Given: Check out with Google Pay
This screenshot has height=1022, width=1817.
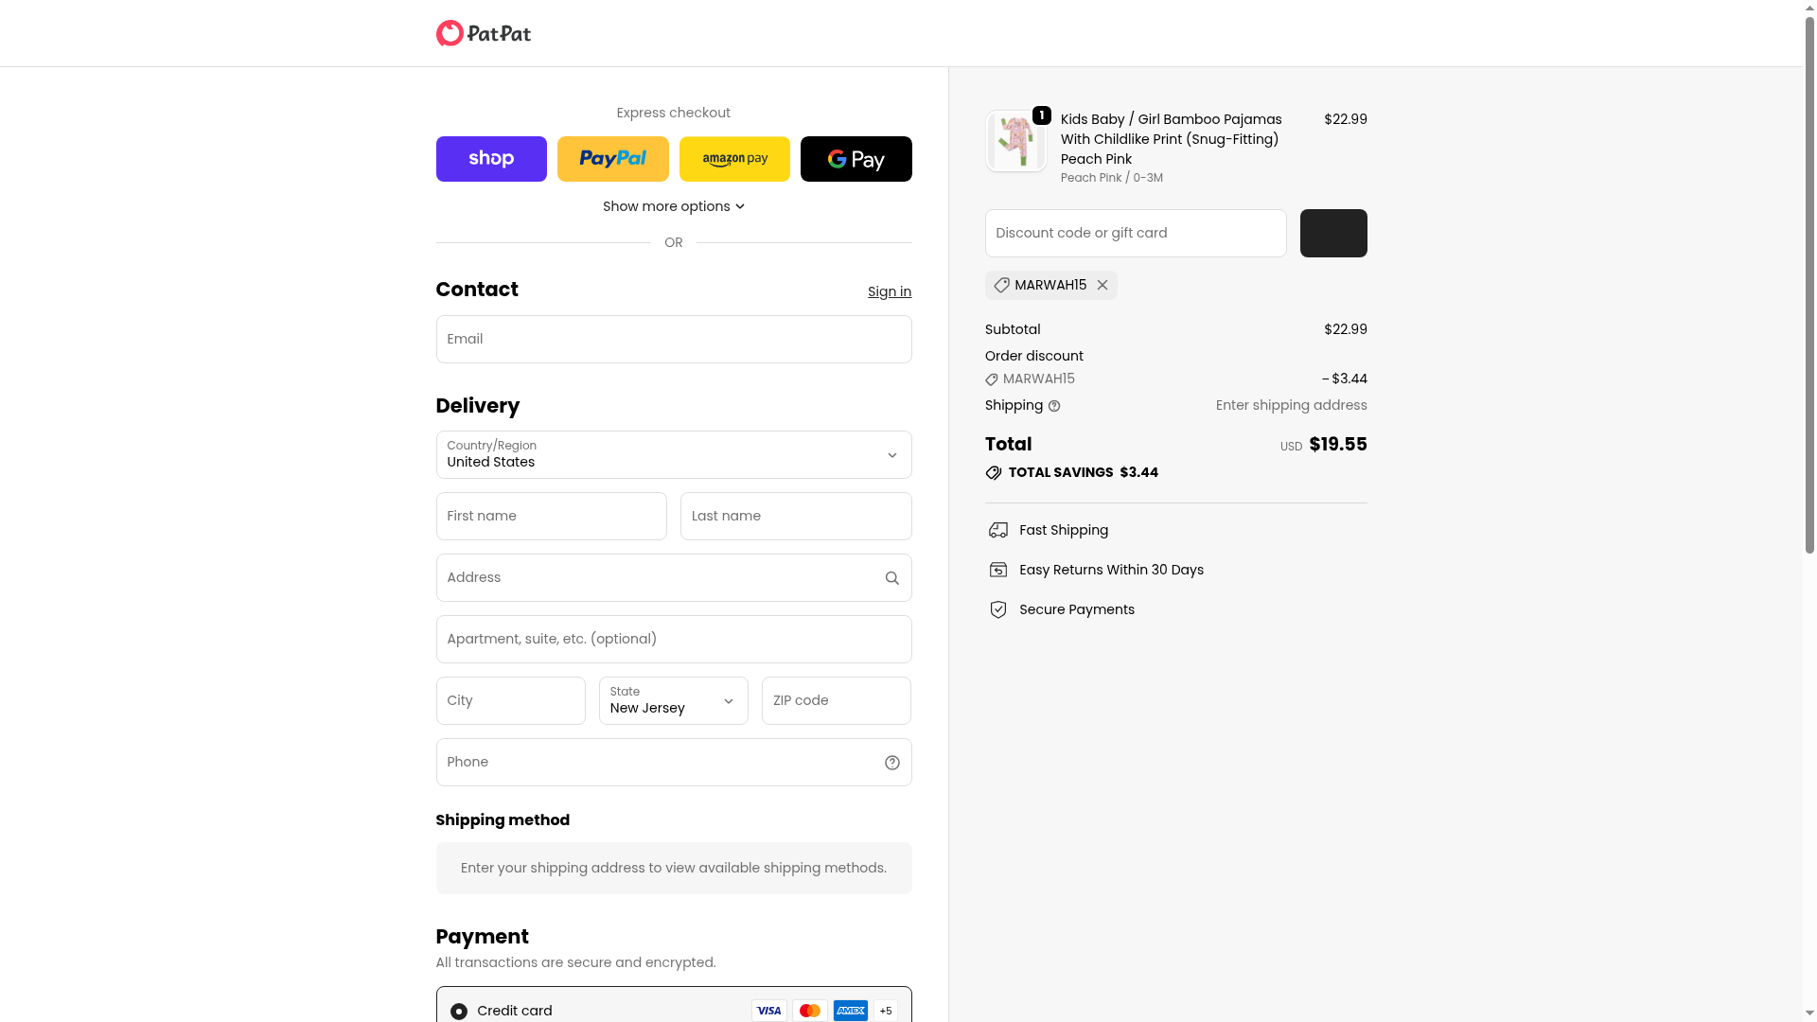Looking at the screenshot, I should 856,159.
